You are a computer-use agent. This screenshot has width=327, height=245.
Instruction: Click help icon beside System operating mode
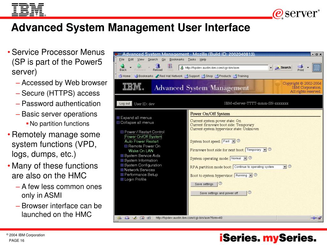(x=250, y=158)
